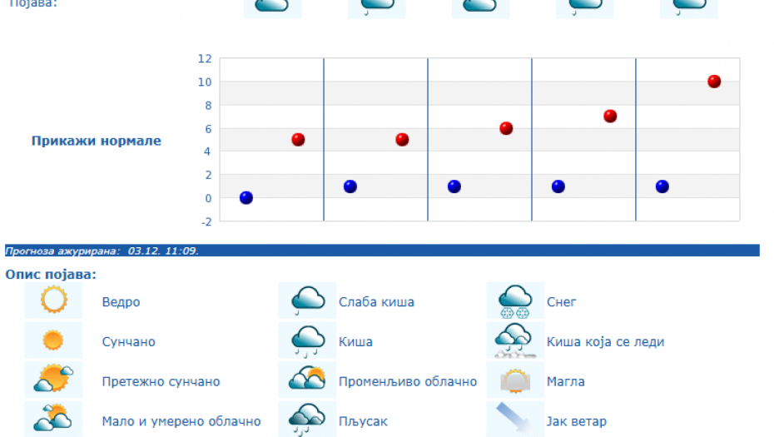Click the Снег snow icon

pyautogui.click(x=515, y=300)
